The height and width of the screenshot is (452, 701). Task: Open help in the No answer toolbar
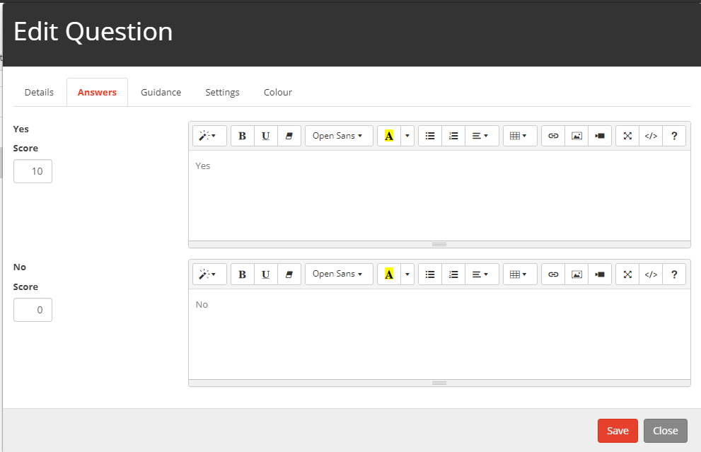(x=674, y=274)
